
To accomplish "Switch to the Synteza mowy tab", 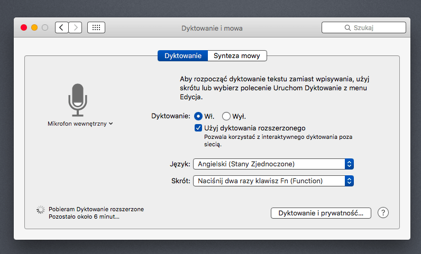I will [x=237, y=56].
